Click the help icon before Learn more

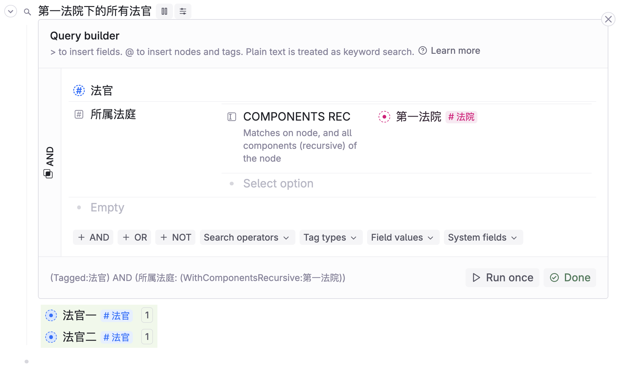(x=422, y=51)
